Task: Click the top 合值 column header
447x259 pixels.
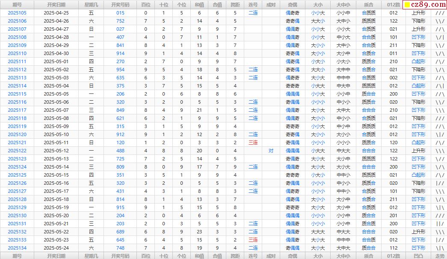Action: pos(217,5)
